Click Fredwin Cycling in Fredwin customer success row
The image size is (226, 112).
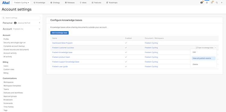[151, 48]
